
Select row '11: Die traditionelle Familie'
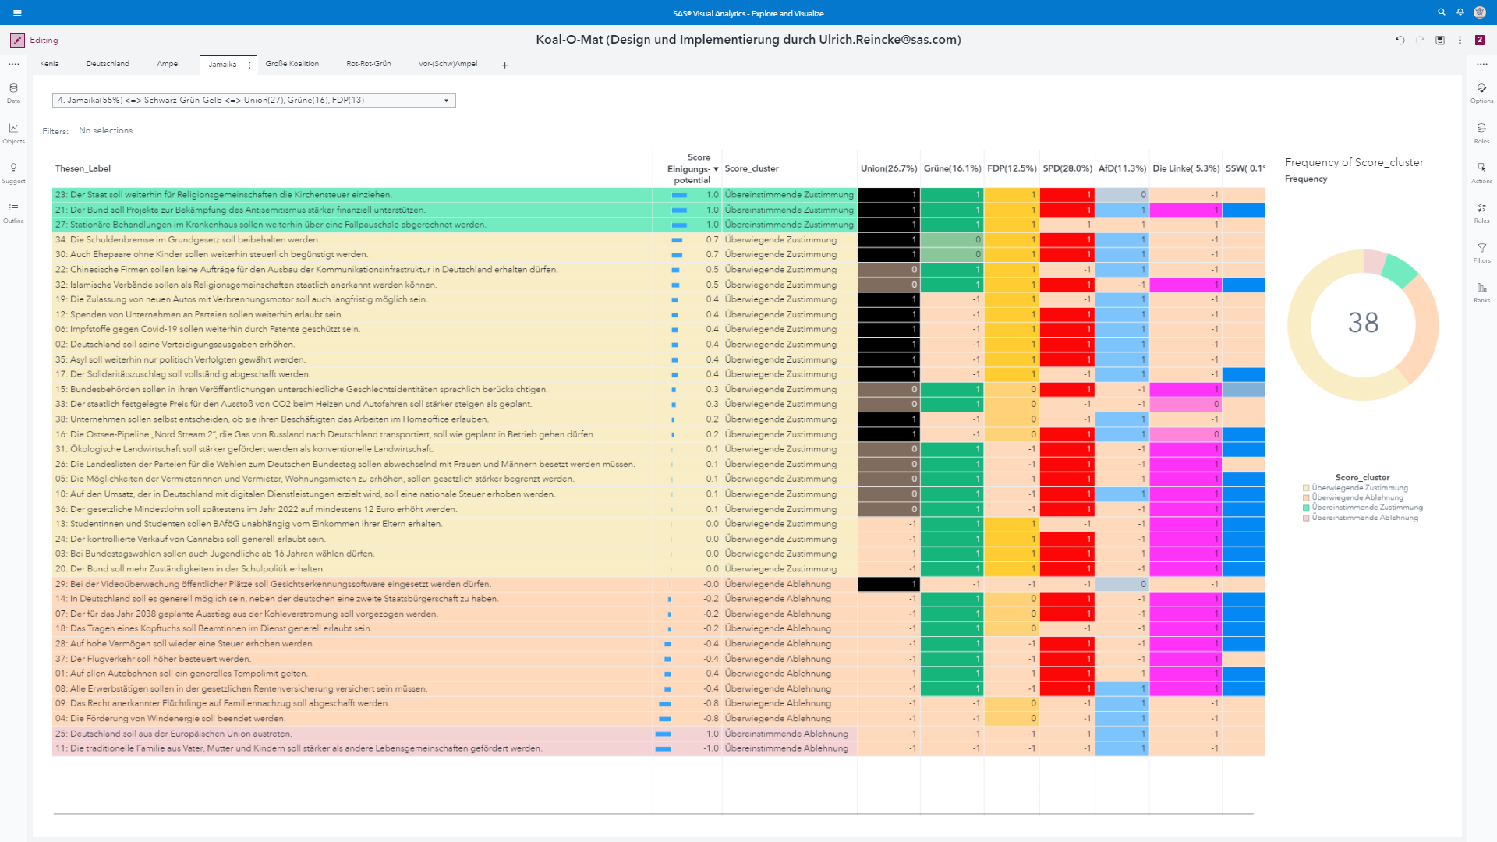352,748
